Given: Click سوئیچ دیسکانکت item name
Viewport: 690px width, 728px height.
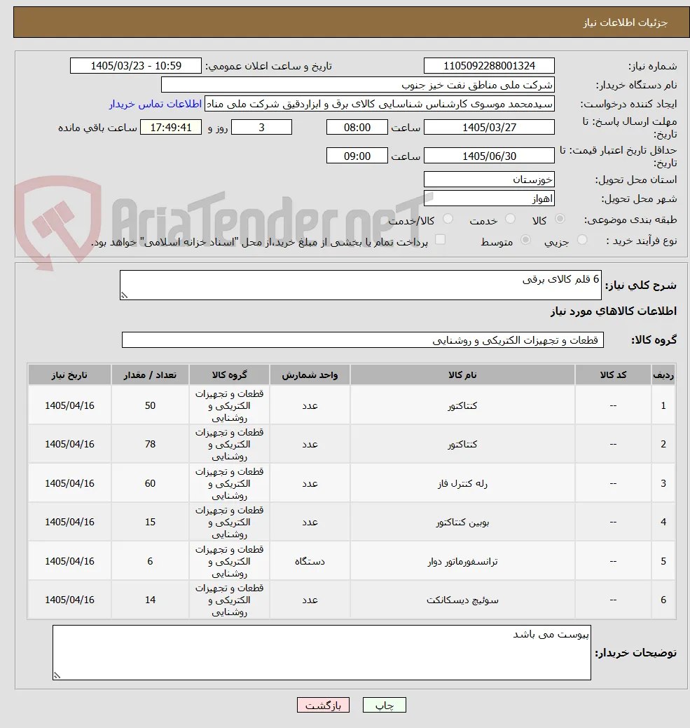Looking at the screenshot, I should click(462, 600).
